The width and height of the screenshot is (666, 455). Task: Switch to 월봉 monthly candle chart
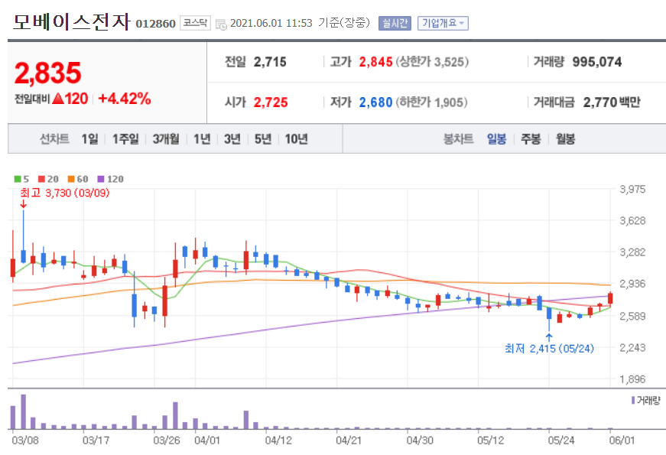(x=565, y=139)
